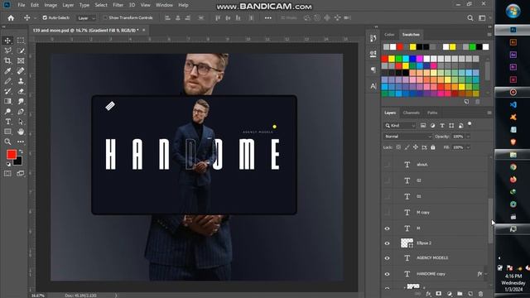Toggle Auto-Select checkbox
The height and width of the screenshot is (298, 530).
(45, 17)
